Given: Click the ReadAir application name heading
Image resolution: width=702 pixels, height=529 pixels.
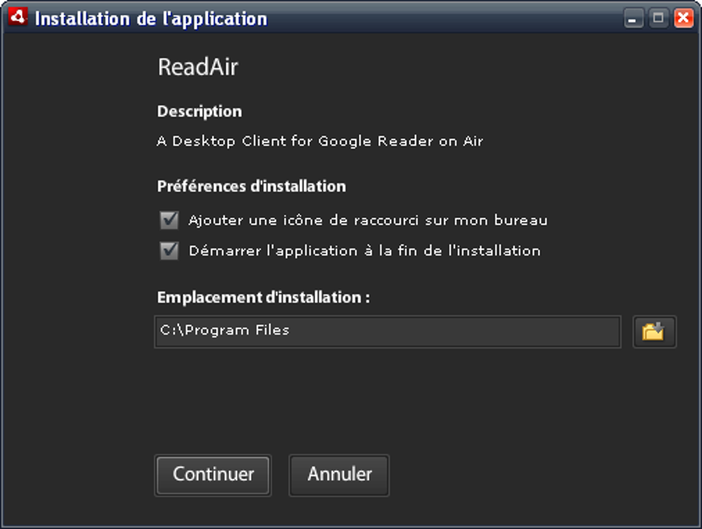Looking at the screenshot, I should tap(198, 68).
